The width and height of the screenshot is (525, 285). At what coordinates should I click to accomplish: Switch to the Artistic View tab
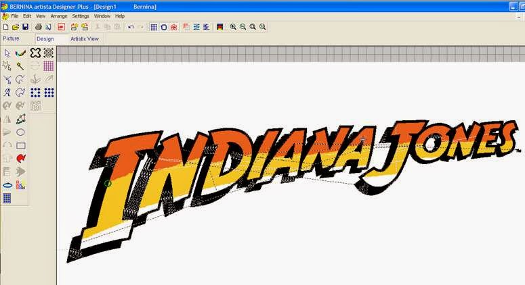point(85,39)
